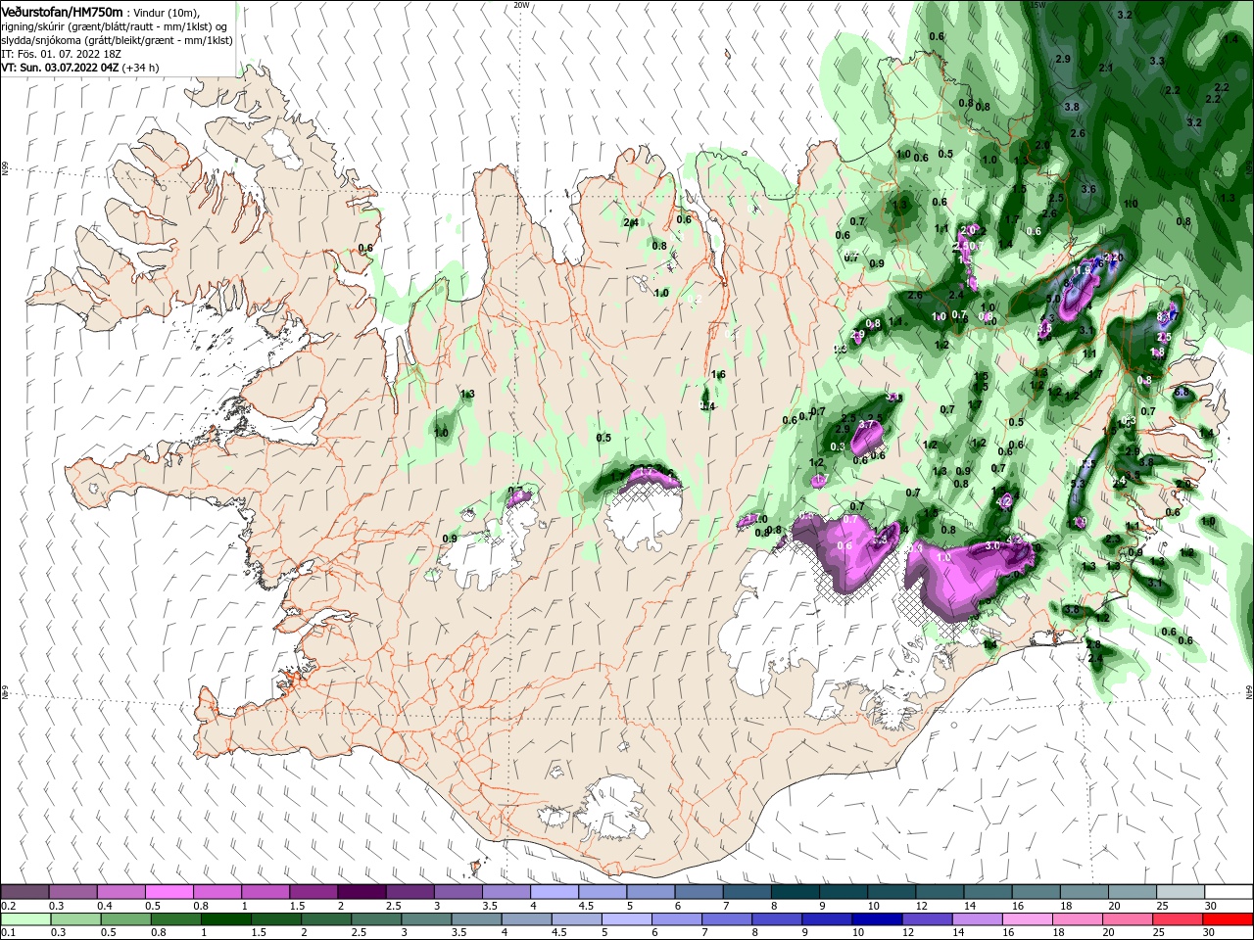
Task: Click the 30 label under the upper legend row
Action: pos(1211,906)
